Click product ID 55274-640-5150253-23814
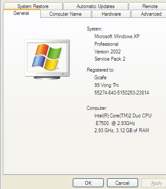The height and width of the screenshot is (189, 166). click(122, 93)
